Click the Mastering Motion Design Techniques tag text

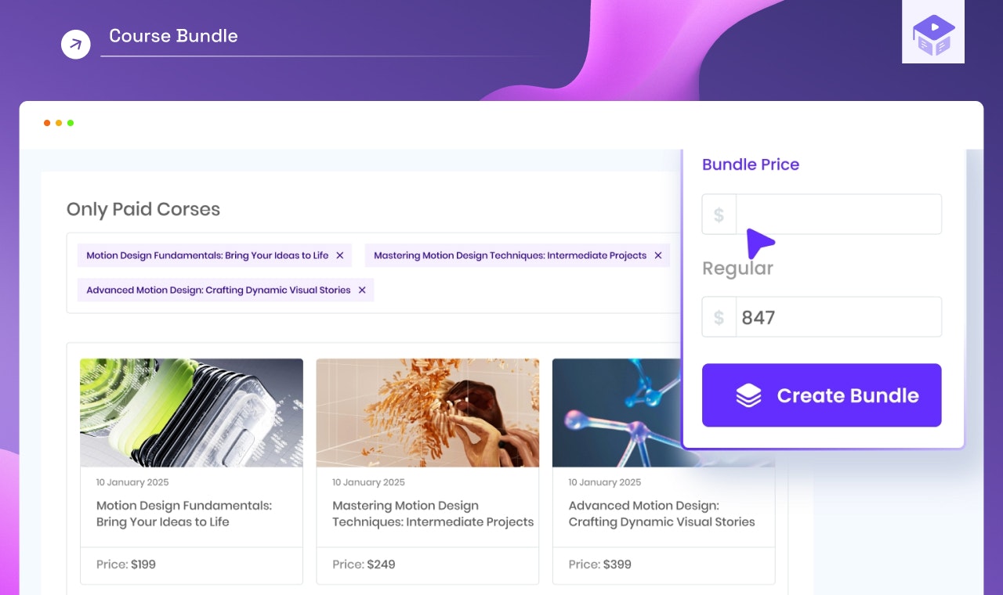[x=510, y=255]
